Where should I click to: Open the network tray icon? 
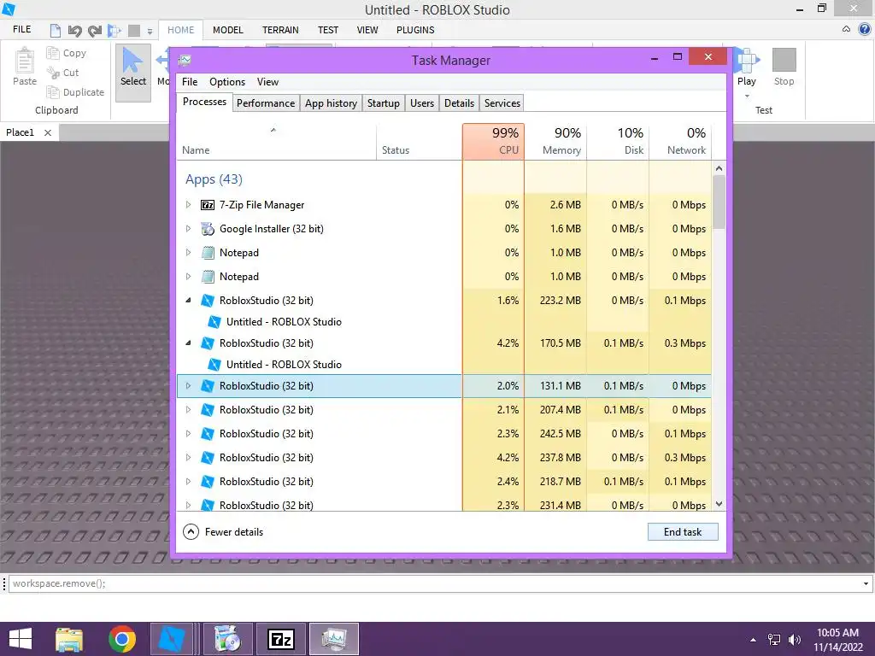[774, 640]
